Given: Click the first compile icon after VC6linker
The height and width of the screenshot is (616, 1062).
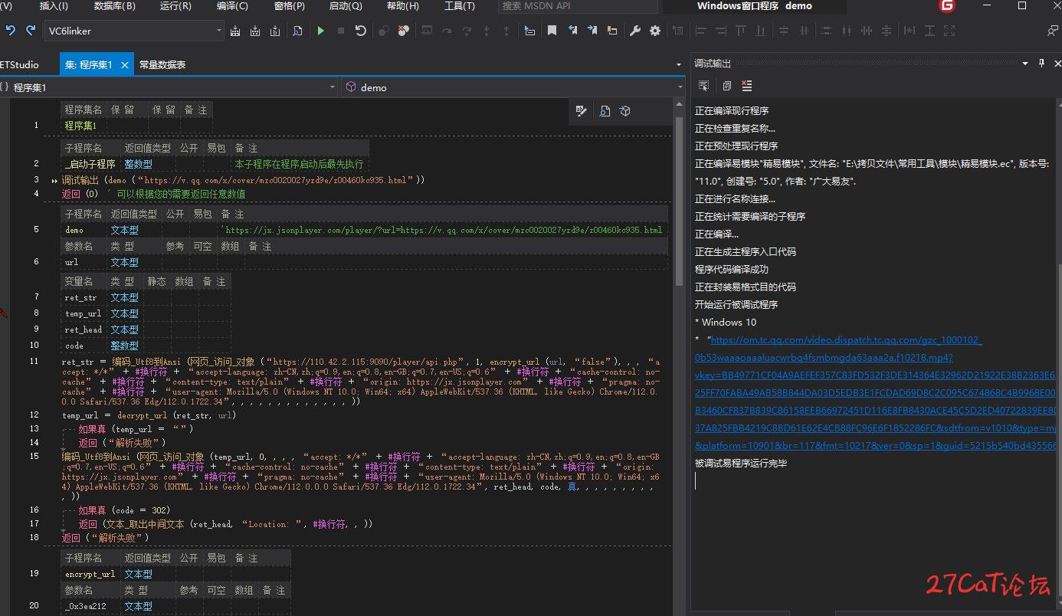Looking at the screenshot, I should (235, 31).
